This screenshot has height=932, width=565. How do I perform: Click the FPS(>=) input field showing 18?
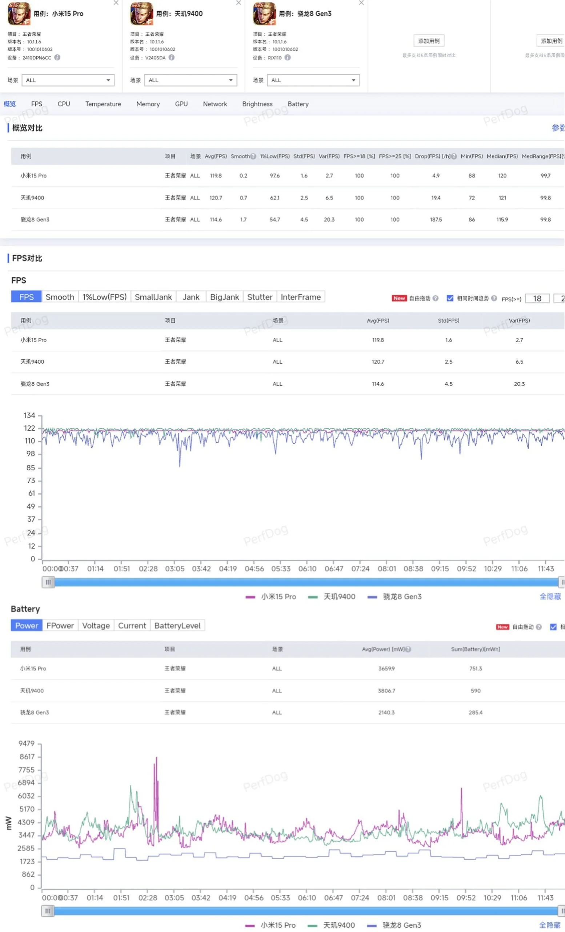point(537,299)
